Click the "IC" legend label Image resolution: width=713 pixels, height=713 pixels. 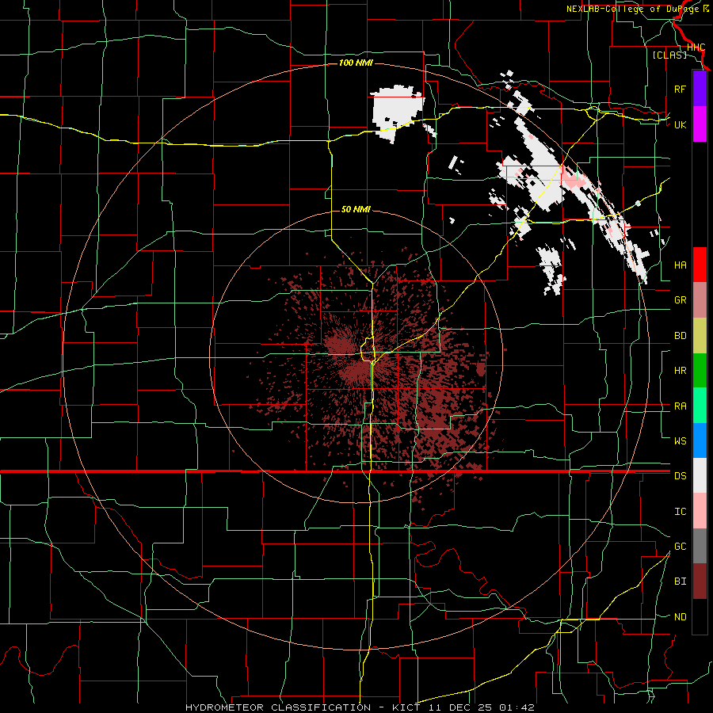click(x=680, y=511)
